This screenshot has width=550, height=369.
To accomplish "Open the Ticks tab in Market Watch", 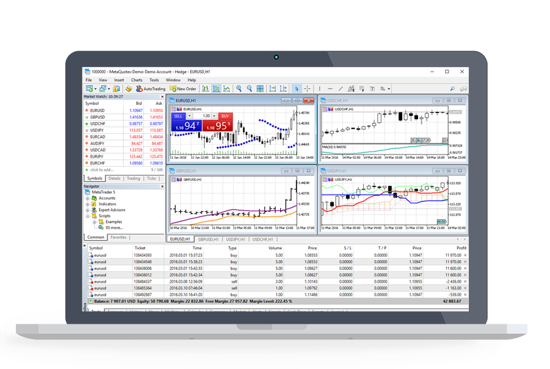I will click(x=151, y=178).
